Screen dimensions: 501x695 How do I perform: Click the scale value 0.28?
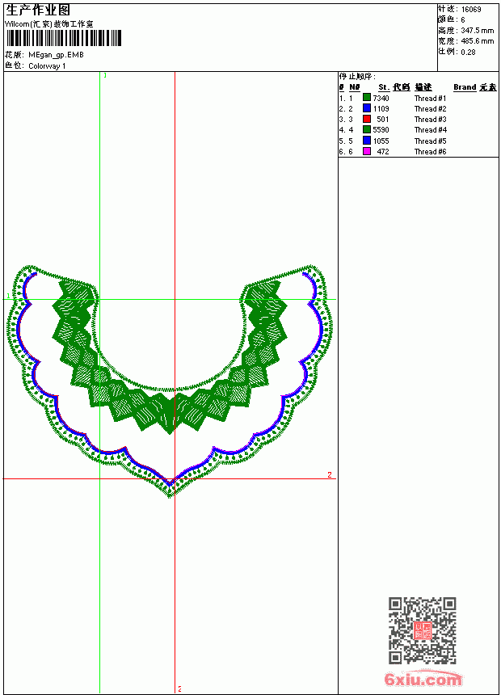(468, 53)
